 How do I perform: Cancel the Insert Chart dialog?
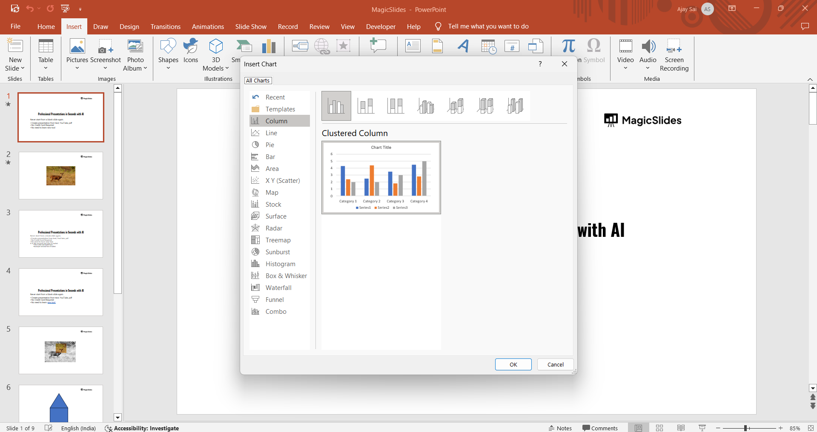555,364
